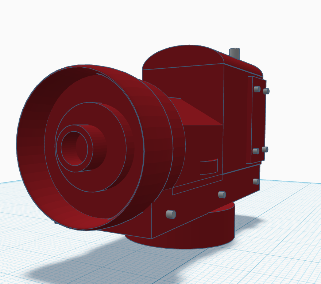Select the lower-right gray bolt on the side cover plate
The height and width of the screenshot is (284, 321).
tap(265, 149)
